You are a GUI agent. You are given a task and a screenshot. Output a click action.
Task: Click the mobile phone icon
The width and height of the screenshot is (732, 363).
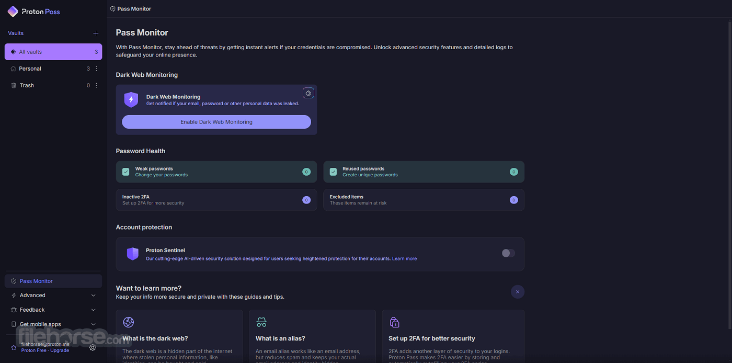(14, 324)
